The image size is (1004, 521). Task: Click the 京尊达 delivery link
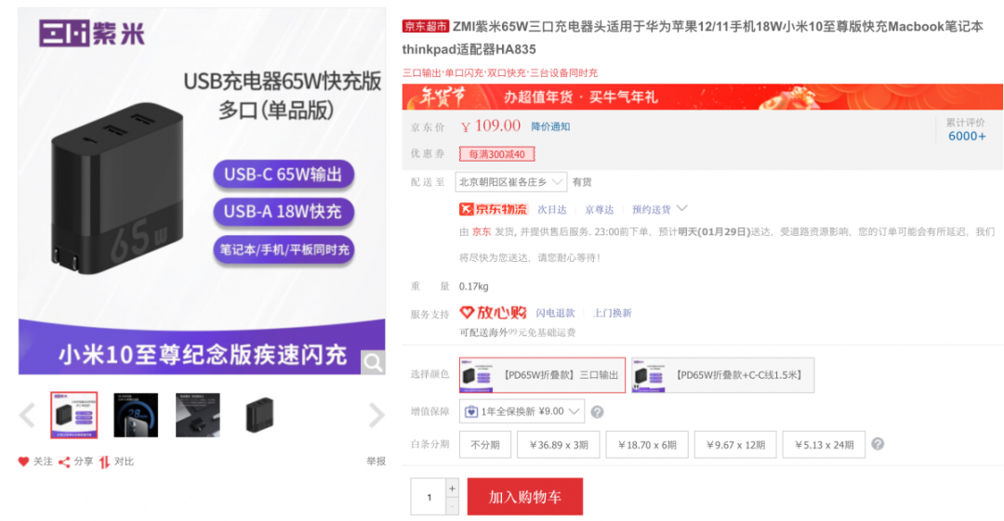[x=599, y=210]
